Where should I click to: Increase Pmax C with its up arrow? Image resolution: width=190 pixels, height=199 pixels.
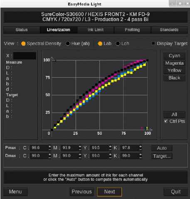[x=50, y=146]
